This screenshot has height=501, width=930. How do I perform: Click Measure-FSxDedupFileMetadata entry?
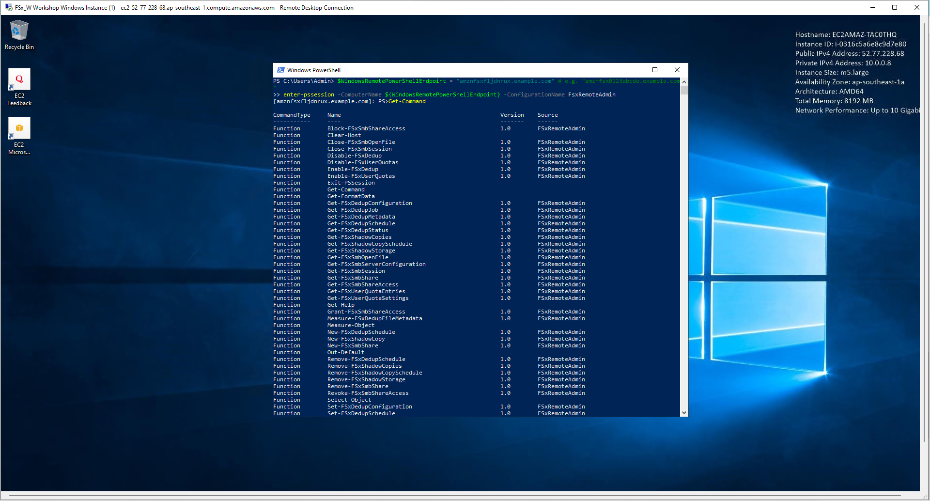(x=375, y=318)
